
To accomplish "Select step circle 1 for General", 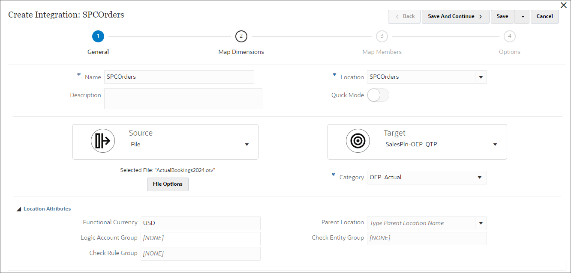I will pos(98,36).
